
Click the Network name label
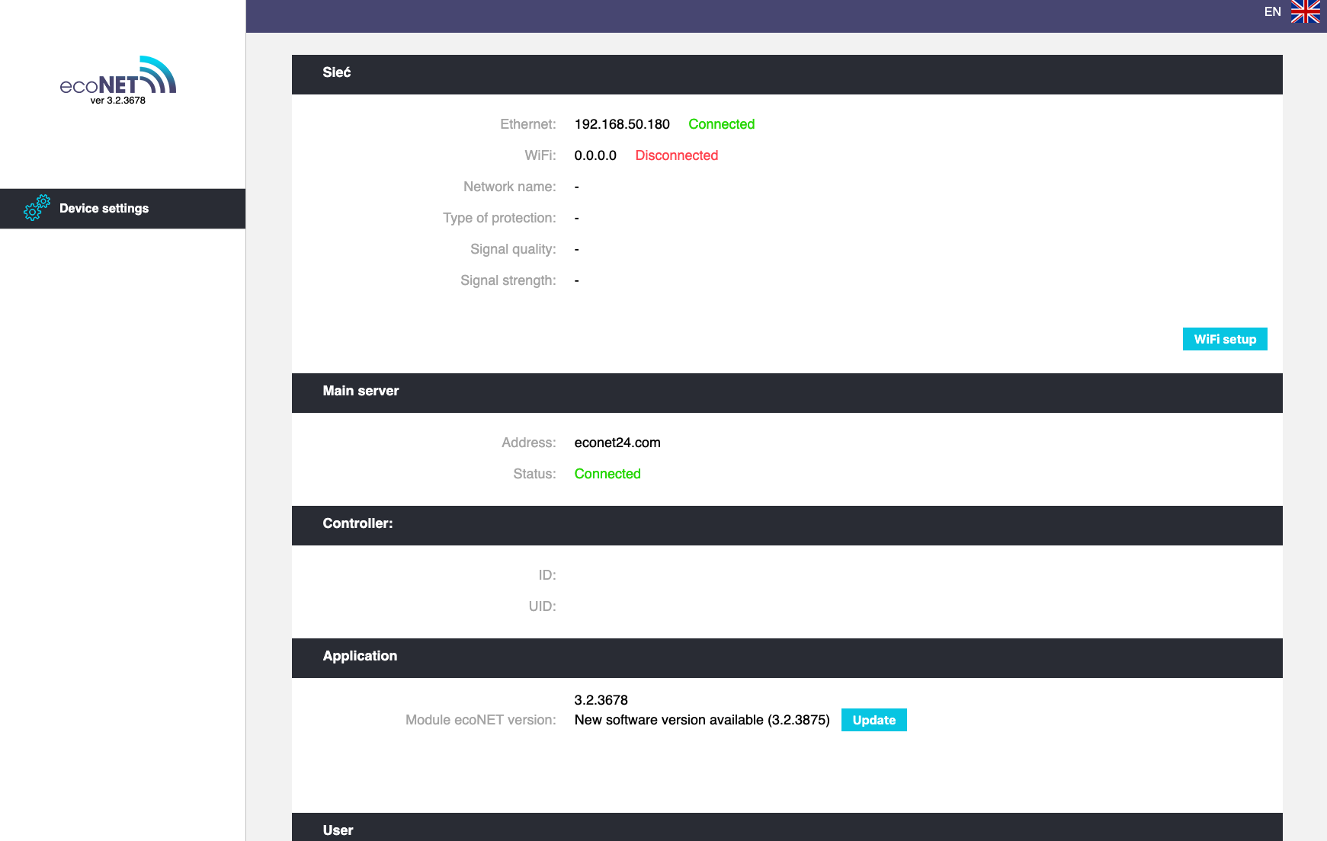point(510,187)
